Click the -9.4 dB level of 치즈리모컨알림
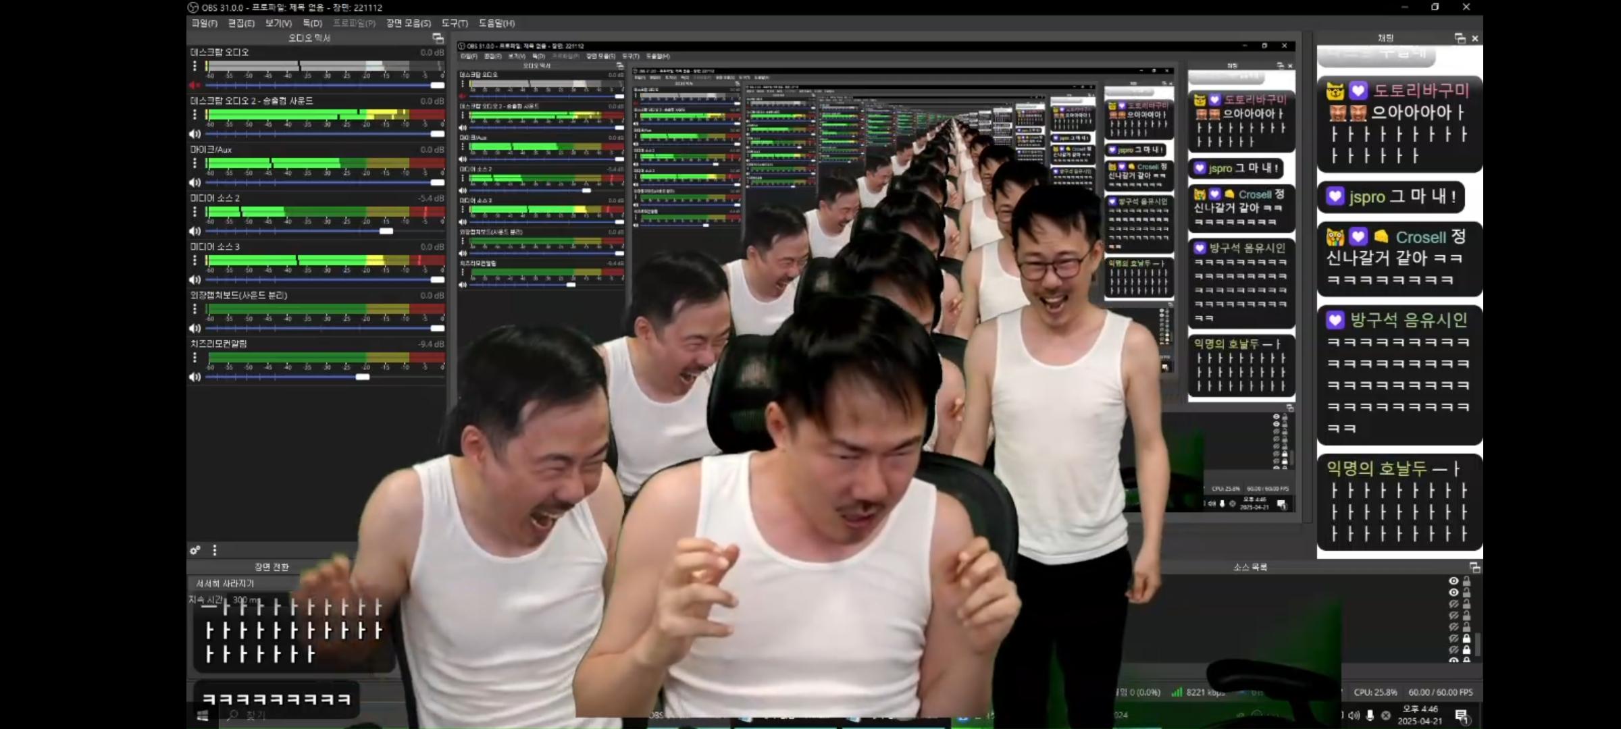 click(x=431, y=344)
